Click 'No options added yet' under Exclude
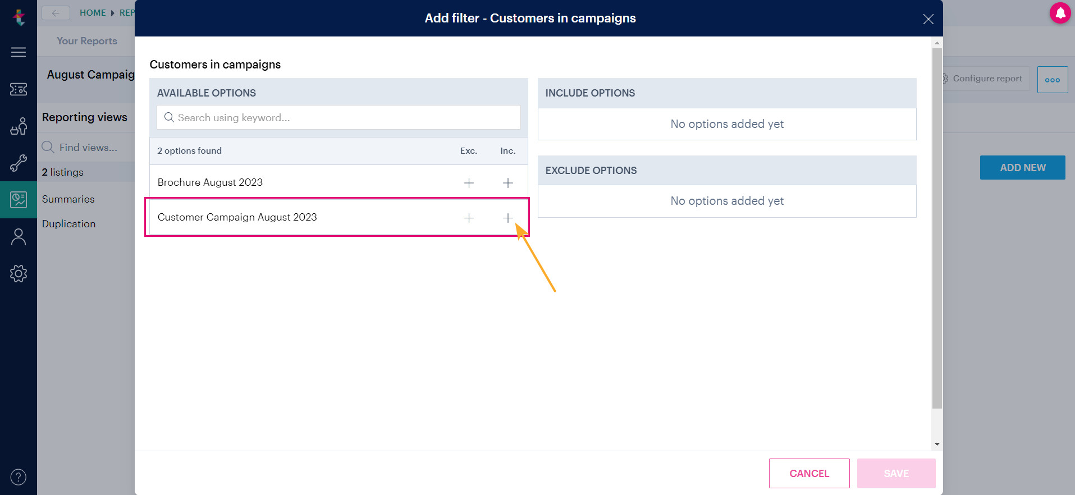Image resolution: width=1075 pixels, height=495 pixels. pos(727,201)
